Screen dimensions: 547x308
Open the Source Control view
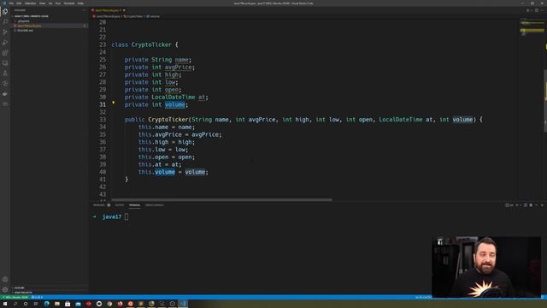pyautogui.click(x=5, y=33)
